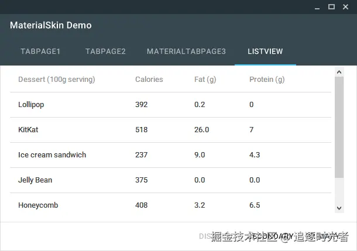Screen dimensions: 357x251
Task: Click the Protein (g) column header
Action: [x=267, y=80]
